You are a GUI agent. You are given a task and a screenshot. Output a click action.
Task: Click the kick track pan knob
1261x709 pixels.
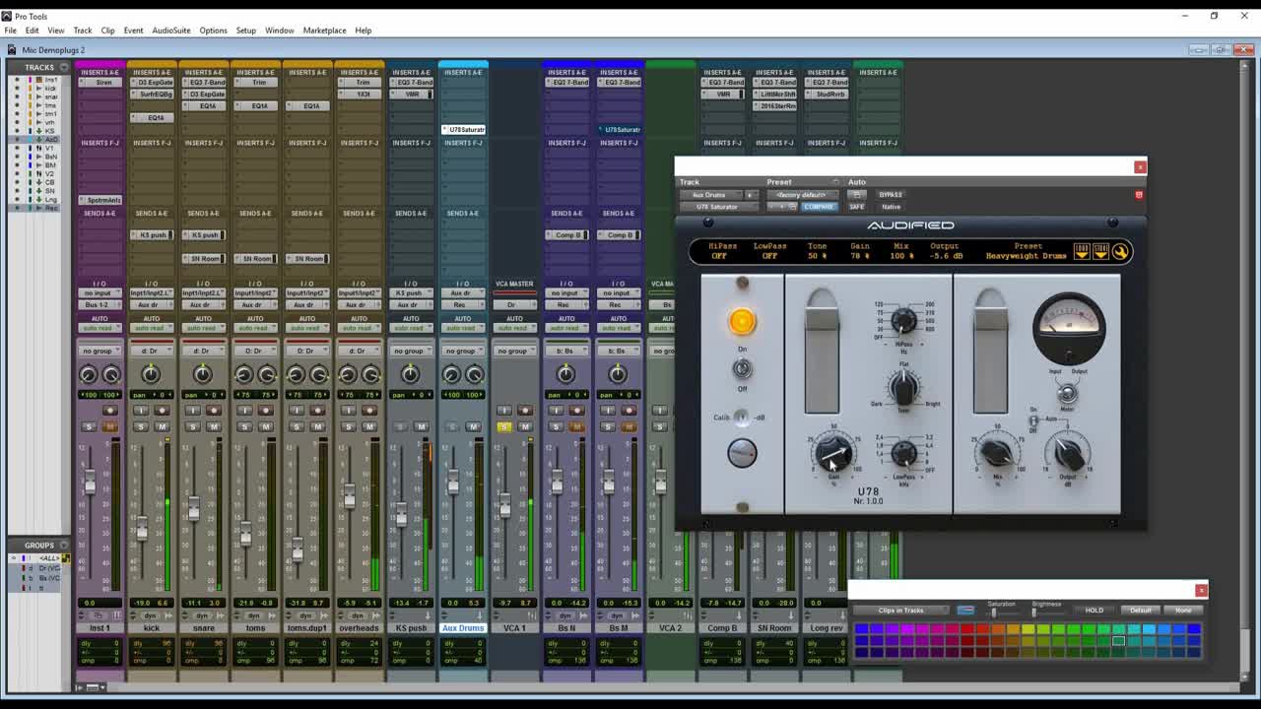tap(151, 374)
